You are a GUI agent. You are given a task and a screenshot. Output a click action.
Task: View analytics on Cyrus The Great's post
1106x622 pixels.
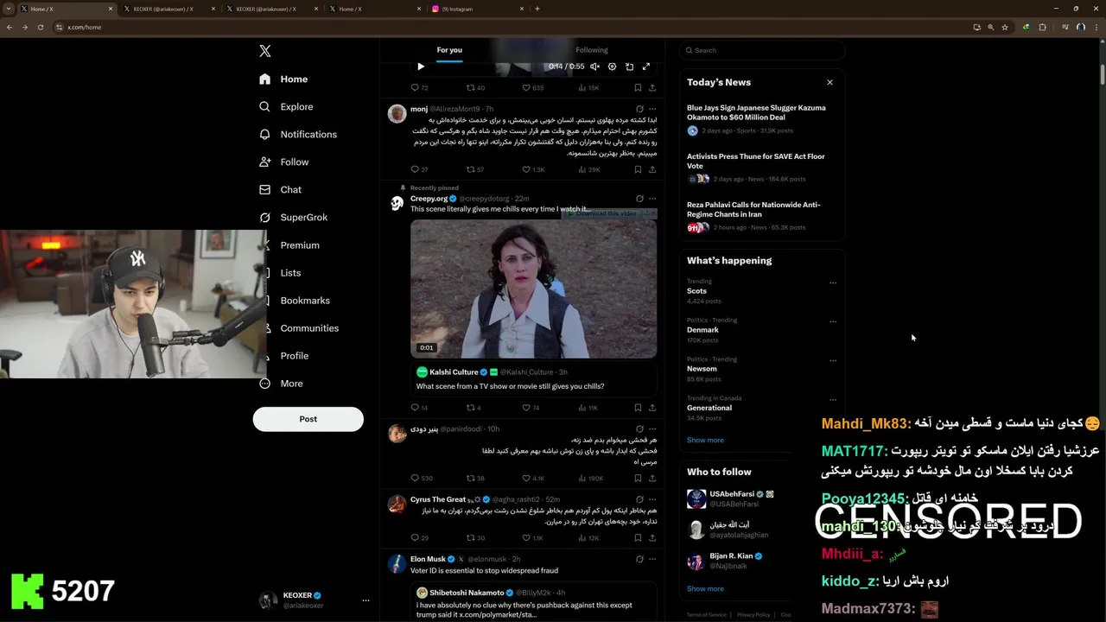[588, 537]
